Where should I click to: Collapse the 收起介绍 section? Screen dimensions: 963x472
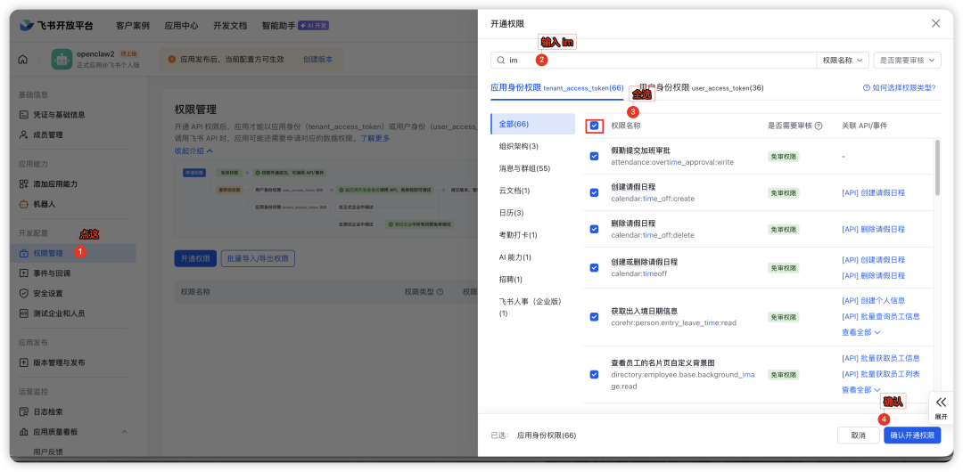(193, 151)
